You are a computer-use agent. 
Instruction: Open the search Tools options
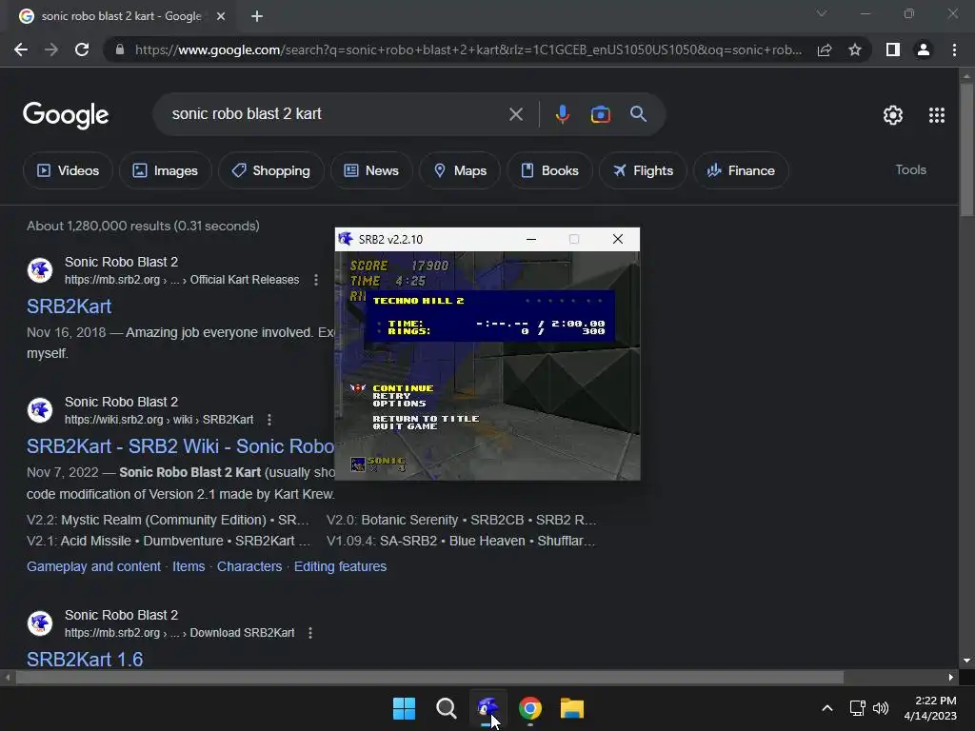pos(910,169)
